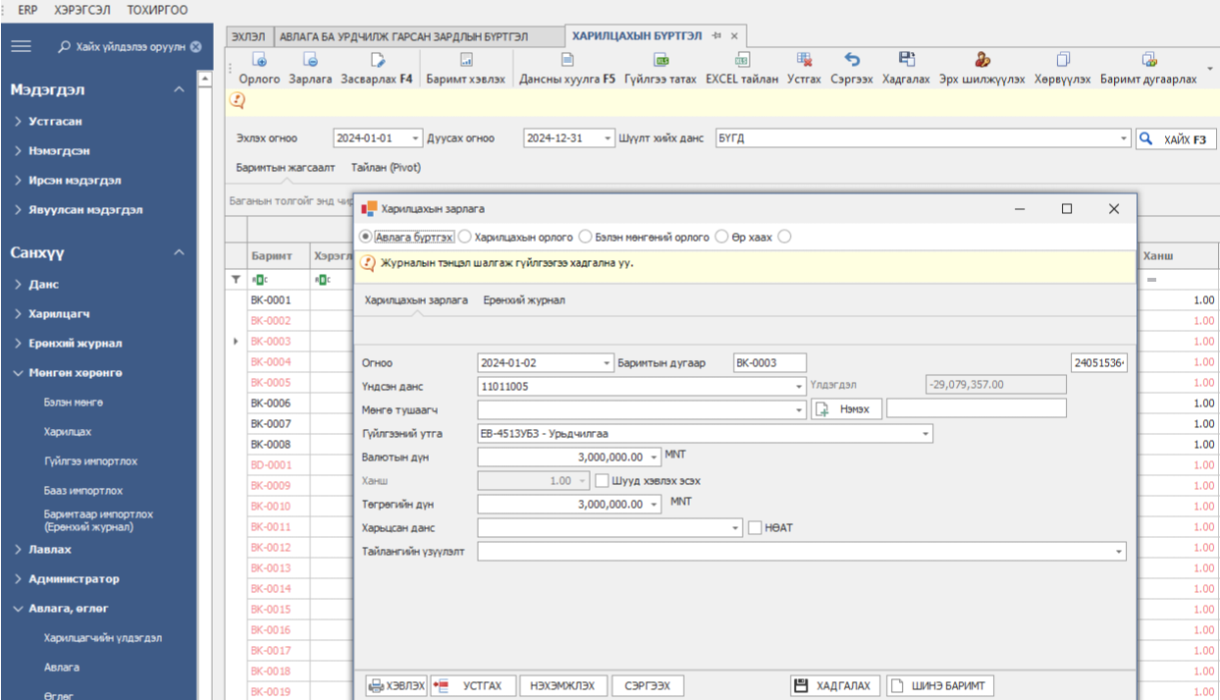Check the Шууд хэвлэх эсэх checkbox
The width and height of the screenshot is (1220, 700).
click(602, 481)
